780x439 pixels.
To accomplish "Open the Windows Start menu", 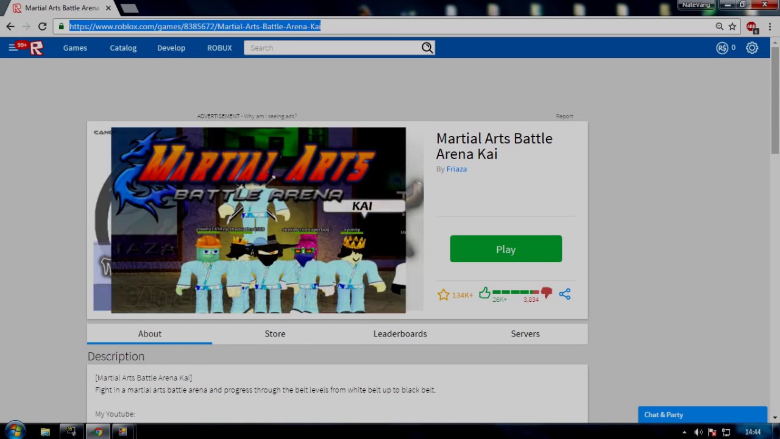I will click(x=15, y=431).
